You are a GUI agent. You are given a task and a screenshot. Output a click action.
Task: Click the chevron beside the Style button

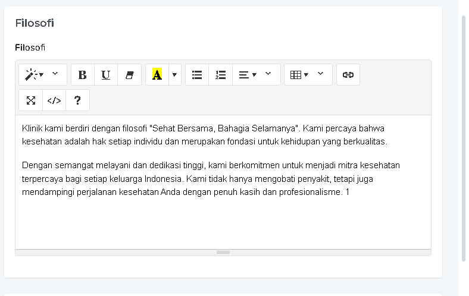55,74
